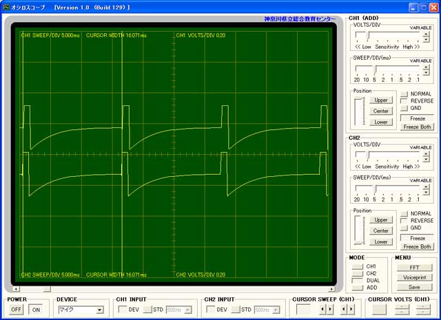The height and width of the screenshot is (320, 441).
Task: Click CH1 vertical position slider
Action: [360, 111]
